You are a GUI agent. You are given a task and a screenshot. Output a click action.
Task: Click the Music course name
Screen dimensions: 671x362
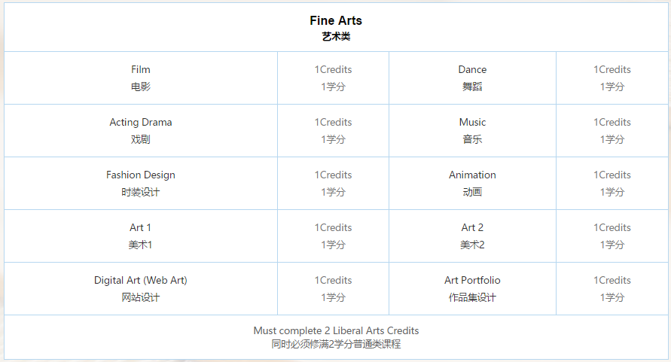click(x=472, y=123)
